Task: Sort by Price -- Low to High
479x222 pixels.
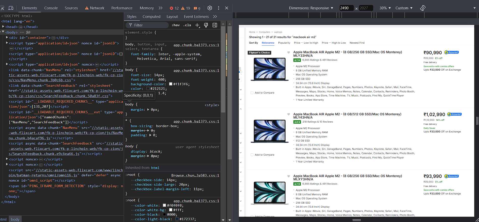Action: 306,43
